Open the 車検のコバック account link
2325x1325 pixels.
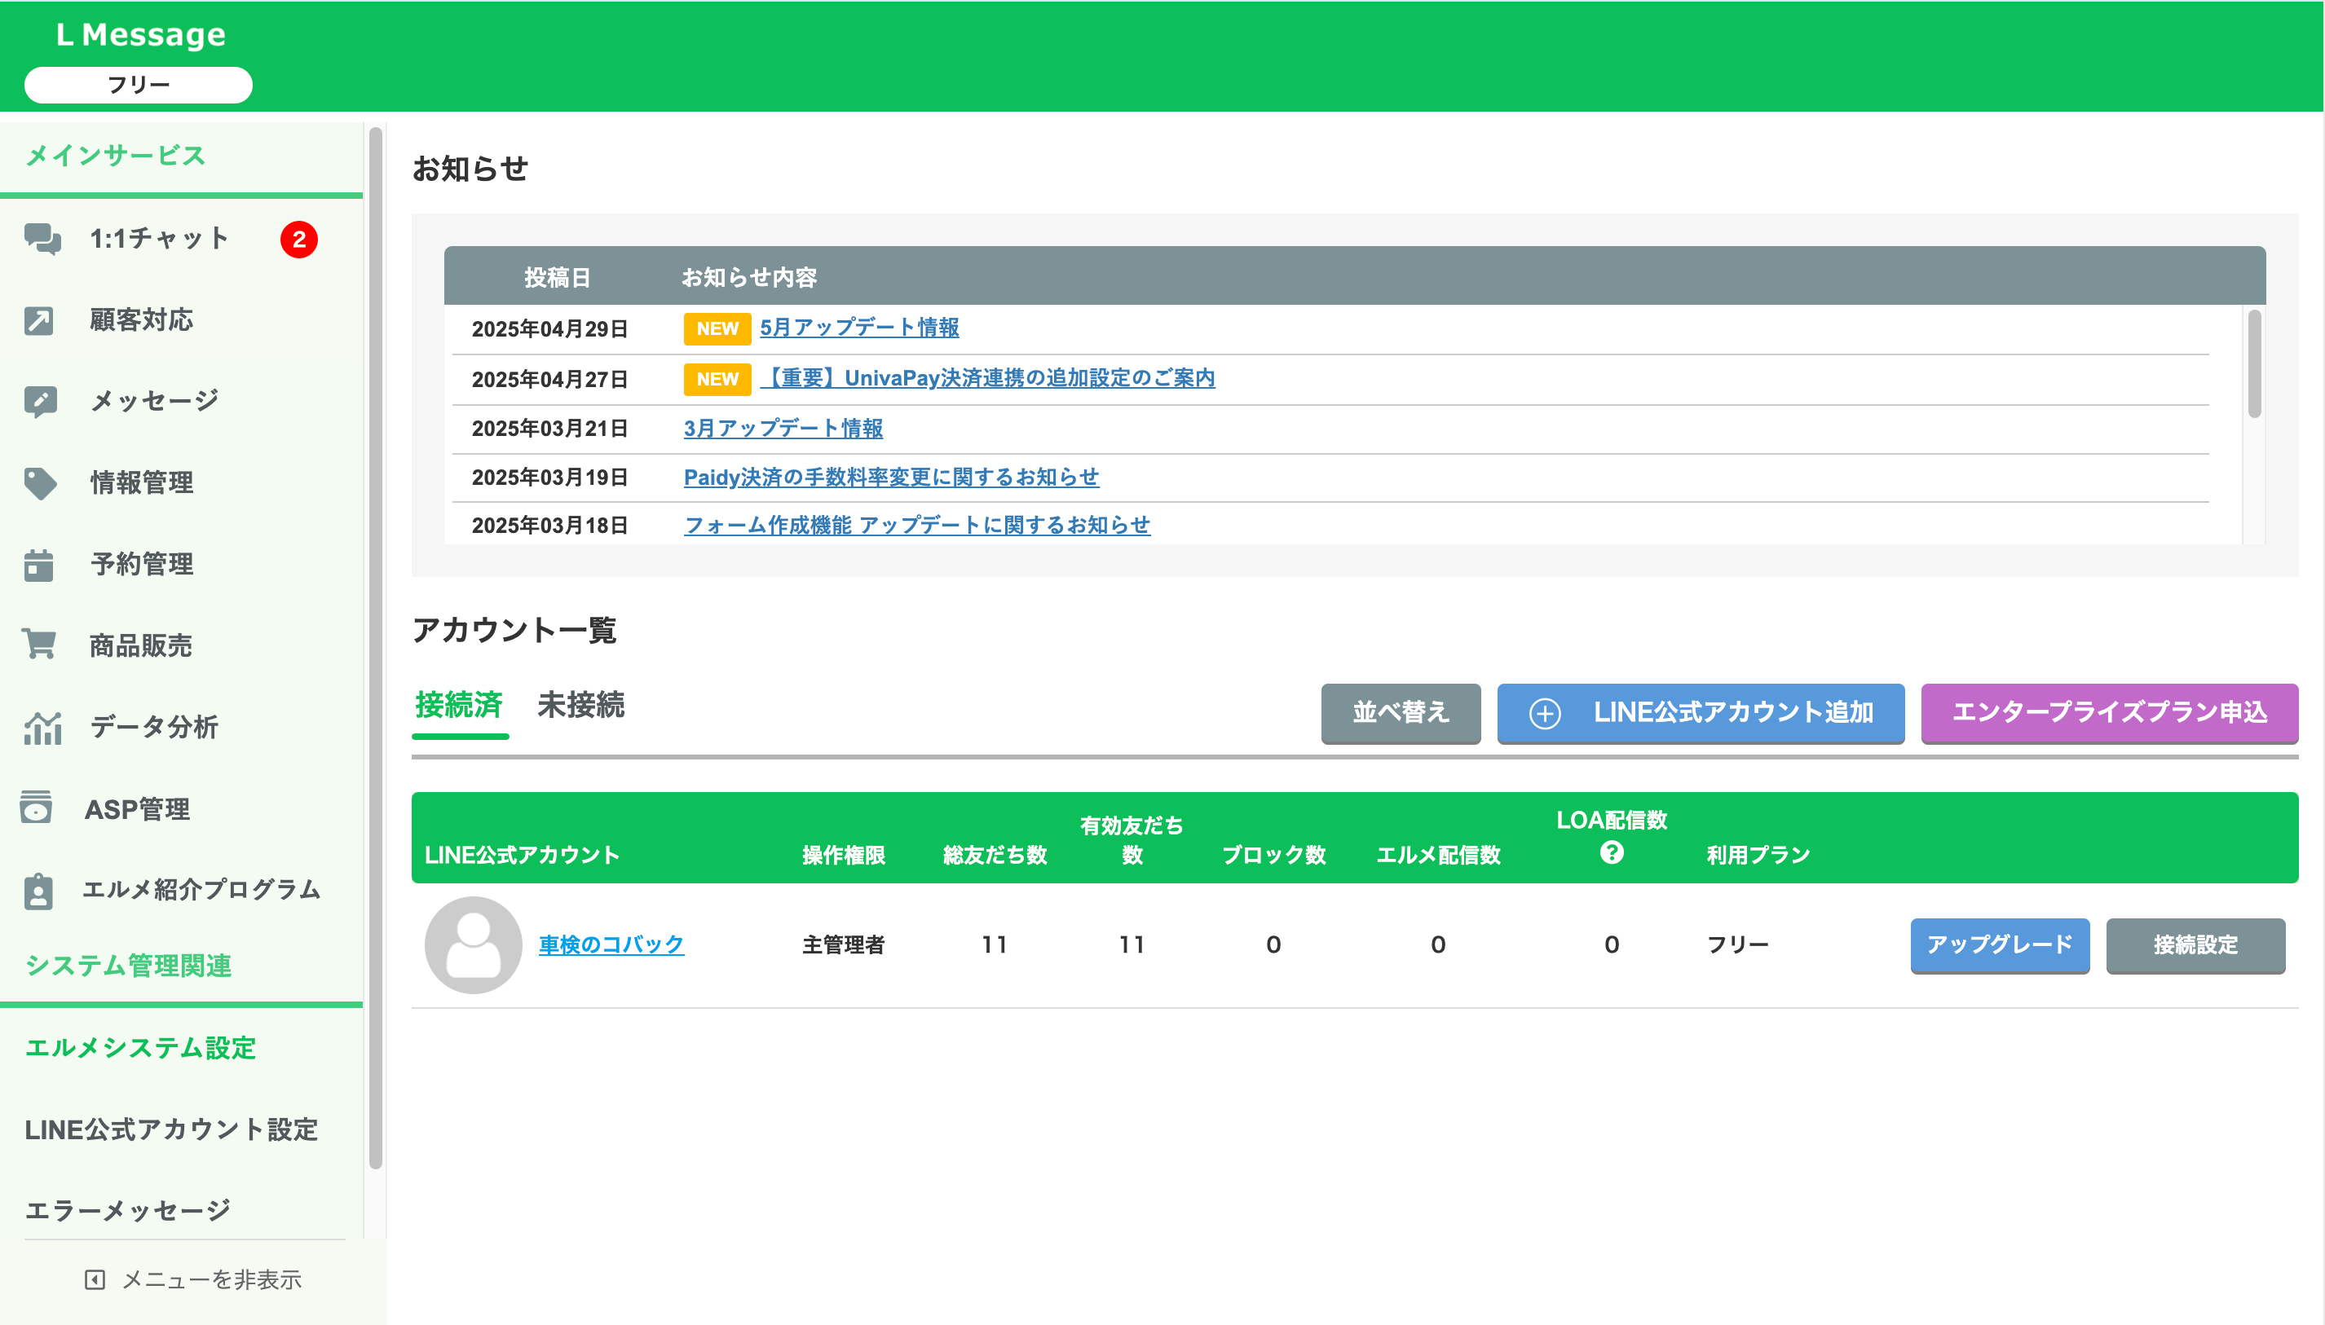[x=611, y=944]
